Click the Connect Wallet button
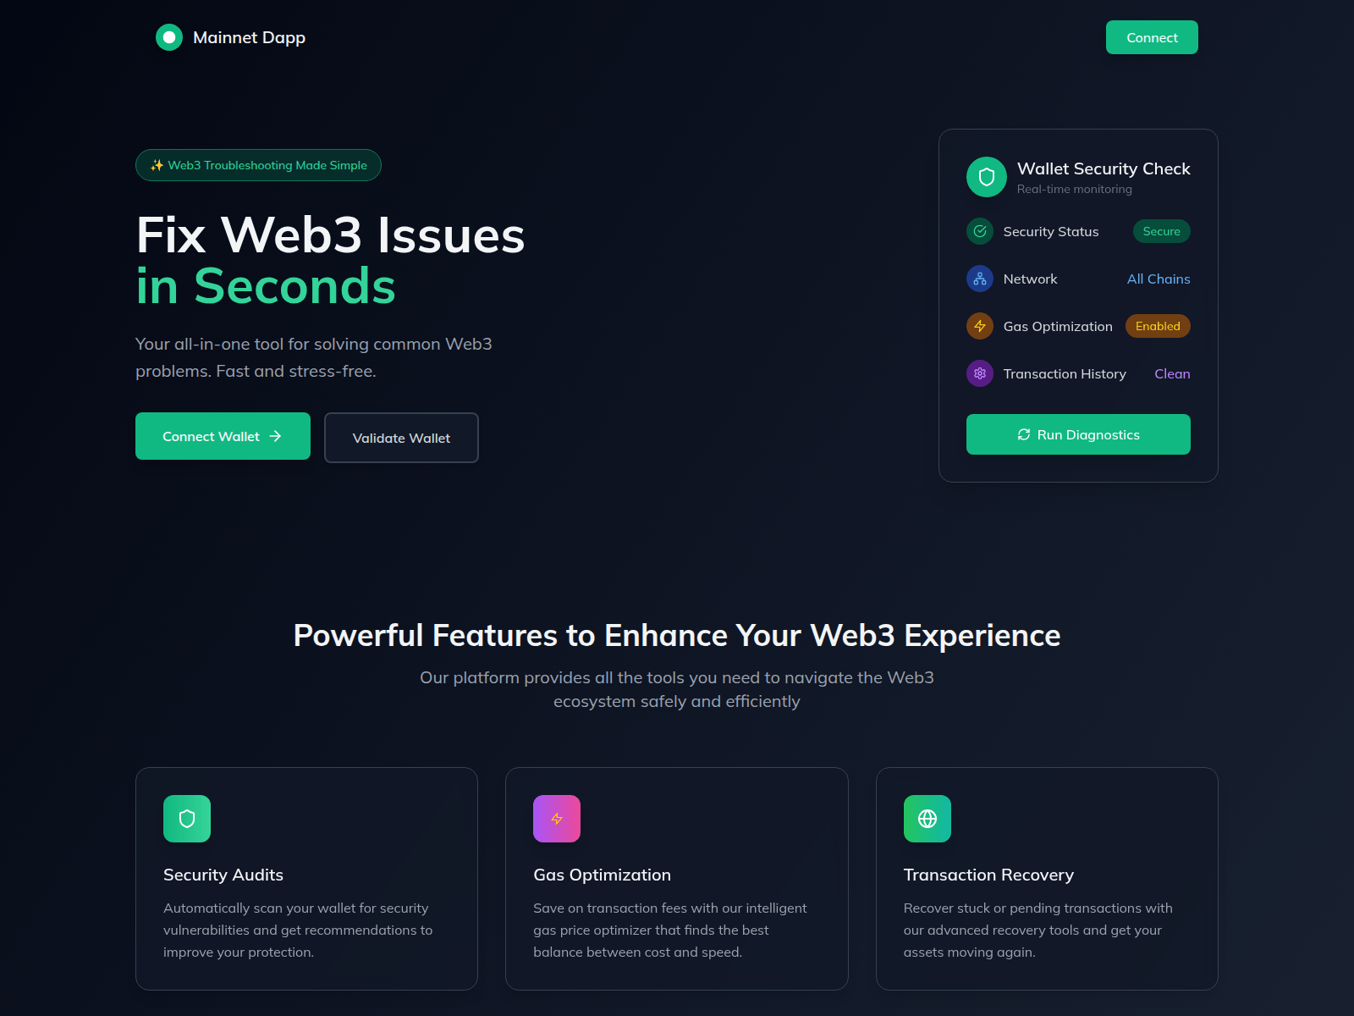This screenshot has width=1354, height=1016. [x=223, y=436]
